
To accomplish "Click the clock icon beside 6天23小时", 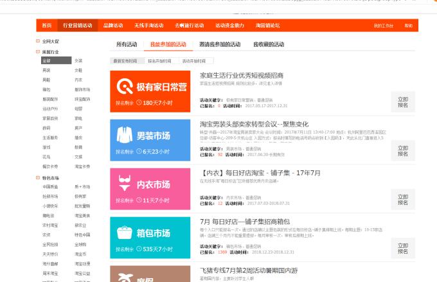I will point(138,152).
